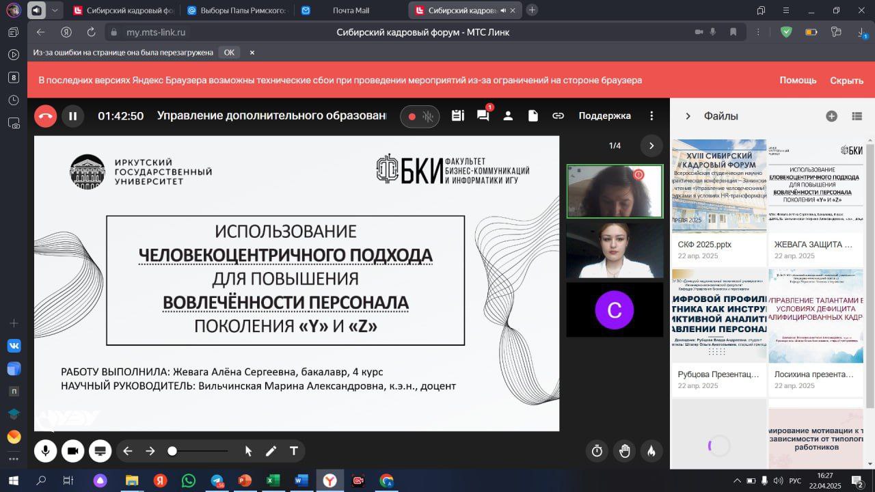Open the three-dot more options menu
This screenshot has width=875, height=492.
[x=651, y=115]
